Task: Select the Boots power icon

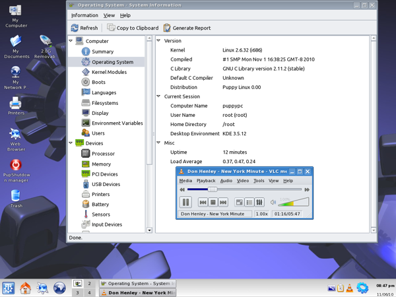Action: [86, 82]
